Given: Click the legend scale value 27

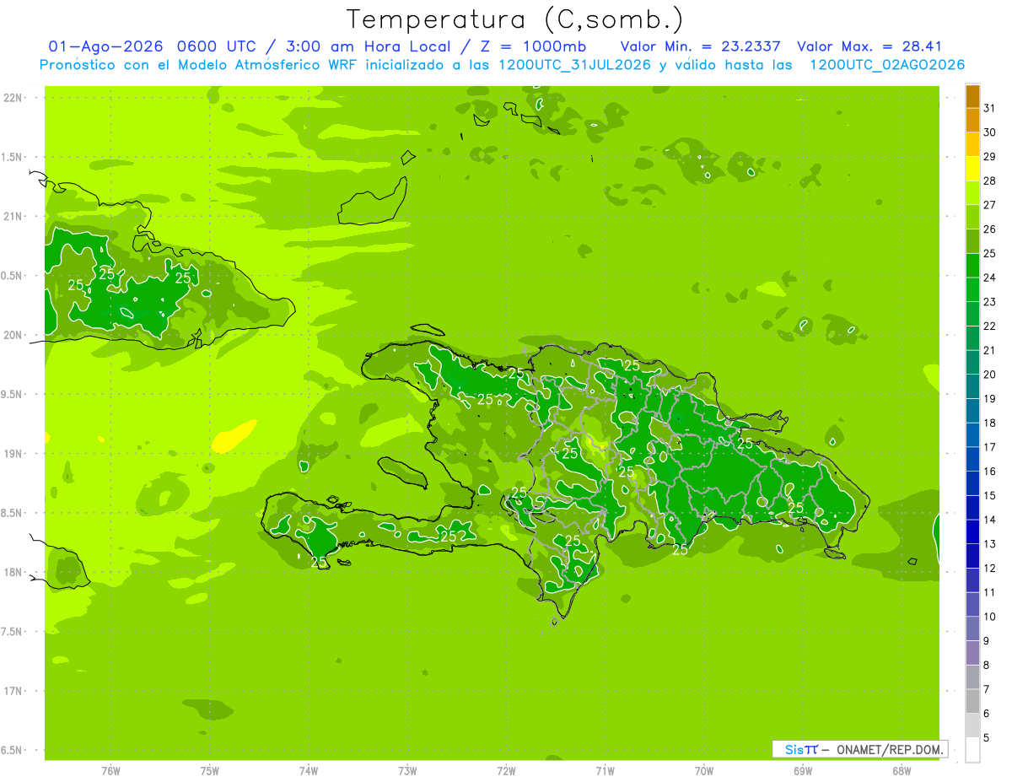Looking at the screenshot, I should (x=990, y=205).
